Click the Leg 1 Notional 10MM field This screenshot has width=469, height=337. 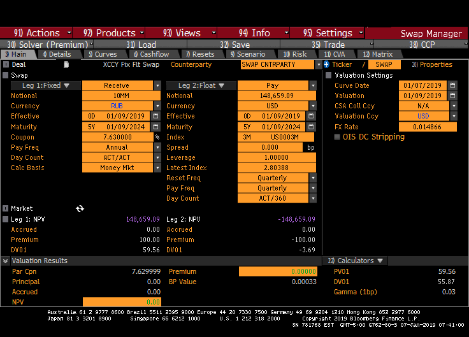point(121,96)
